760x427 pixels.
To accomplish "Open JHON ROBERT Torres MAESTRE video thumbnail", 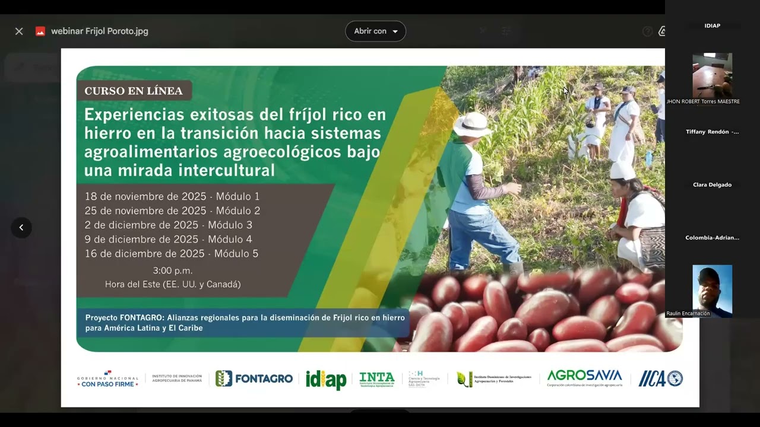I will point(712,75).
